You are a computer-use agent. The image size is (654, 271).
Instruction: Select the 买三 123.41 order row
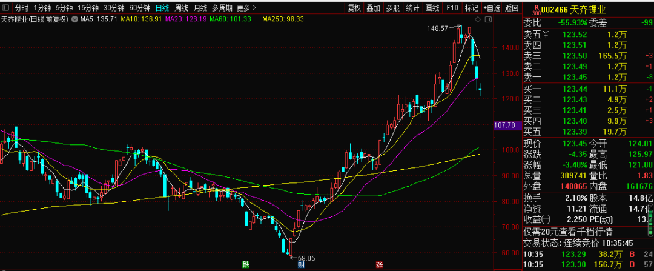pos(588,111)
